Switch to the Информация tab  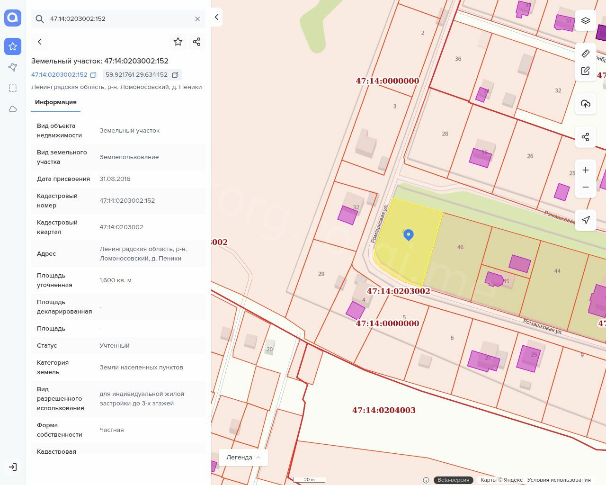56,102
